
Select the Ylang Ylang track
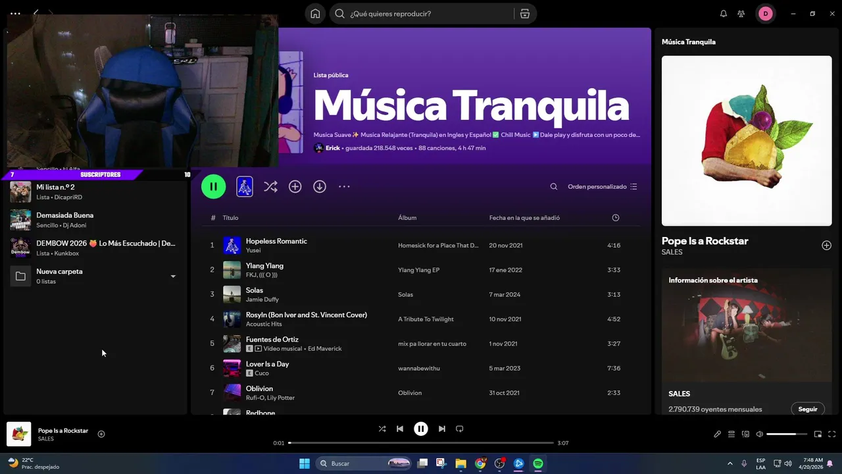tap(421, 270)
